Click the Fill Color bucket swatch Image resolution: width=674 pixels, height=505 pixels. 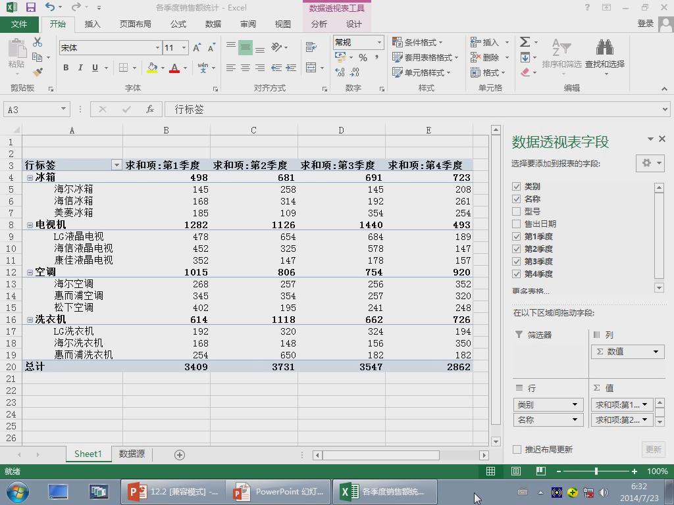(x=152, y=68)
